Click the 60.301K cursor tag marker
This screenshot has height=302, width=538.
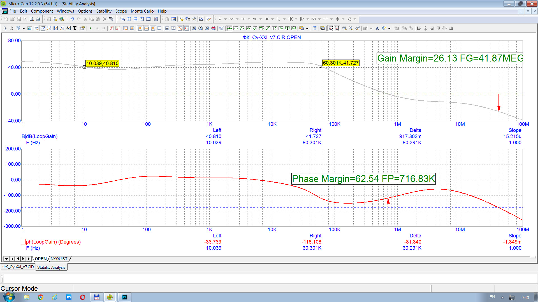click(340, 63)
